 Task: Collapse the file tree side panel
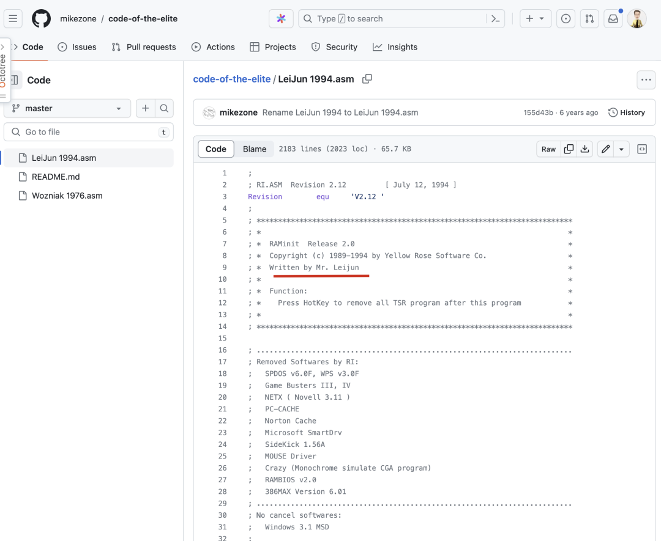[13, 79]
